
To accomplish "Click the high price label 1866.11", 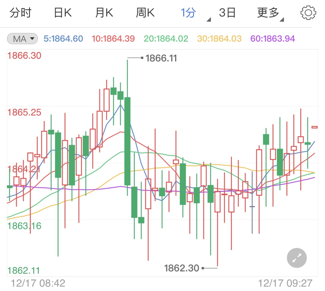I will pos(161,58).
